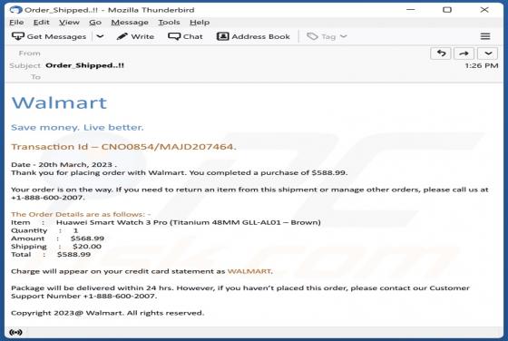Maximize the Thunderbird window
This screenshot has width=508, height=341.
[447, 10]
